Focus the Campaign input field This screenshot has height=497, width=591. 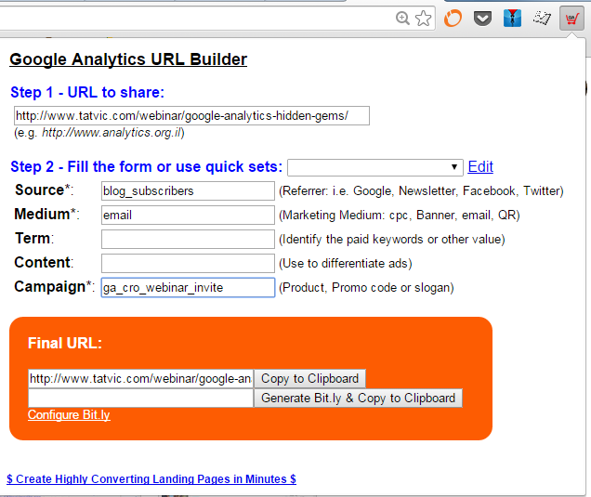click(188, 287)
